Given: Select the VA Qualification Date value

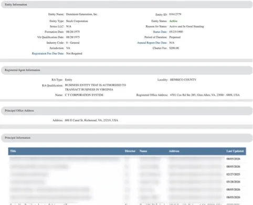Looking at the screenshot, I should click(73, 37).
